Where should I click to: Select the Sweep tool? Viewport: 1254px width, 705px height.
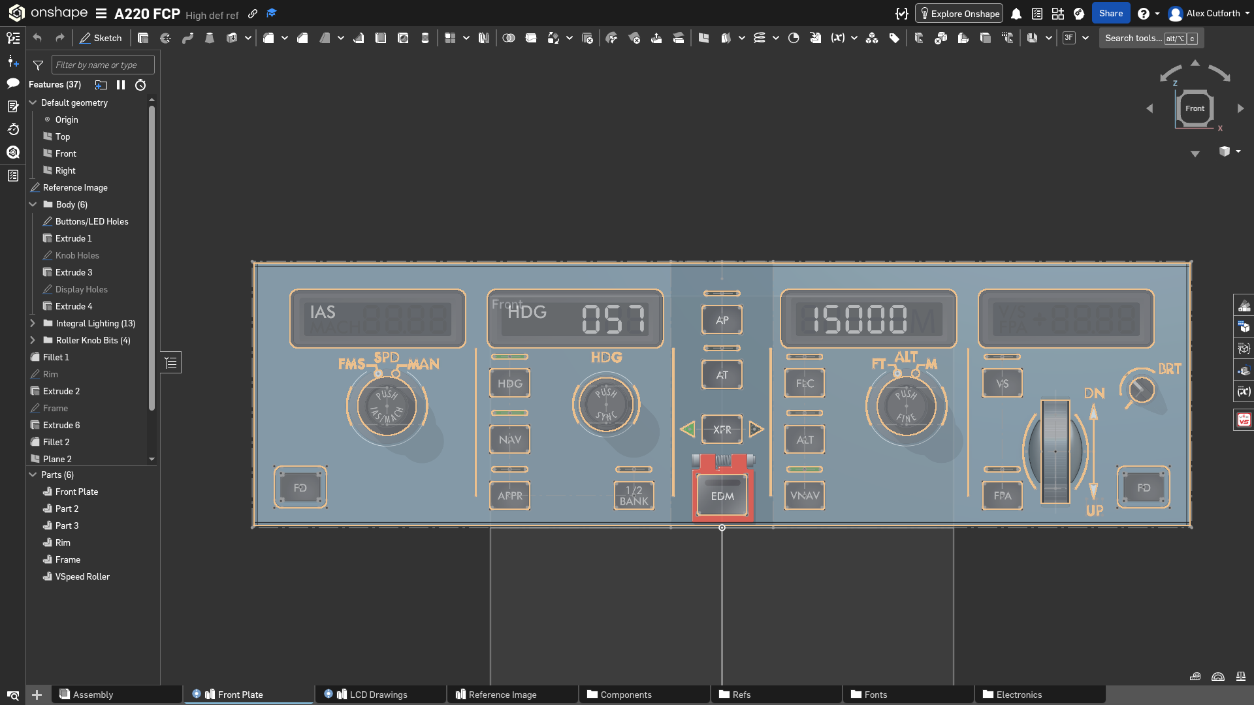tap(187, 39)
